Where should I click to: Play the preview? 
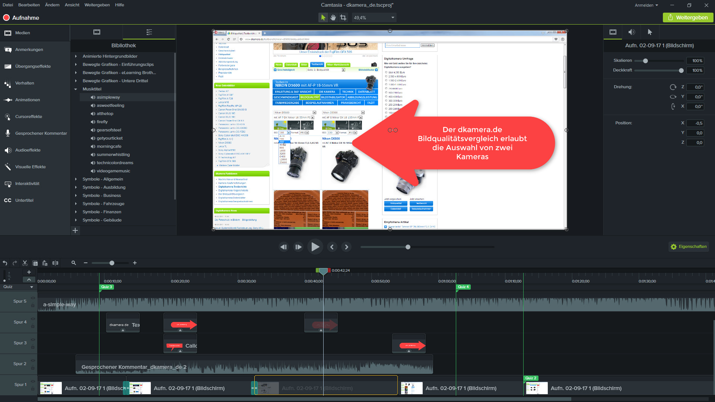(315, 247)
